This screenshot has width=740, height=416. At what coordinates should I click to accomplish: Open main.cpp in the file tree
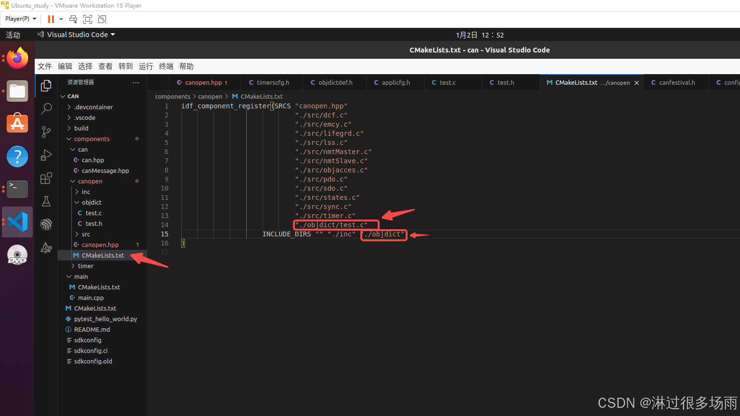pos(102,298)
